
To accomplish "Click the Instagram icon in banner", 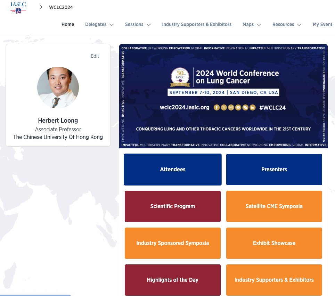I will tap(231, 107).
